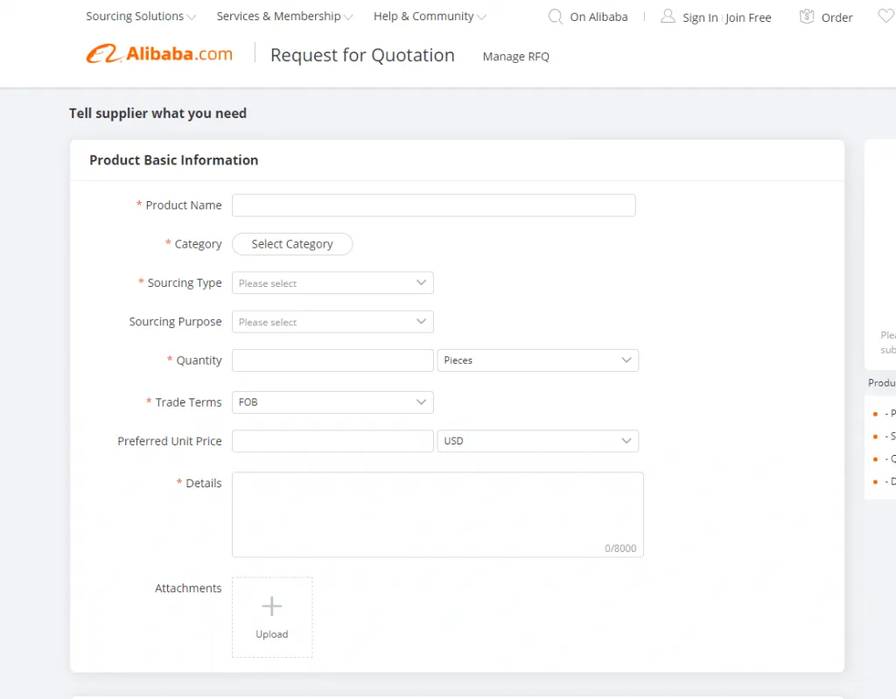Click the Preferred Unit Price label
The width and height of the screenshot is (896, 699).
170,441
